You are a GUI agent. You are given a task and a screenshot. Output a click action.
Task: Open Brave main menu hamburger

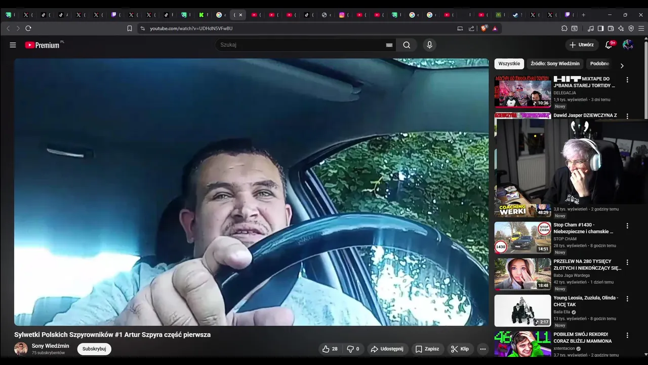click(641, 28)
